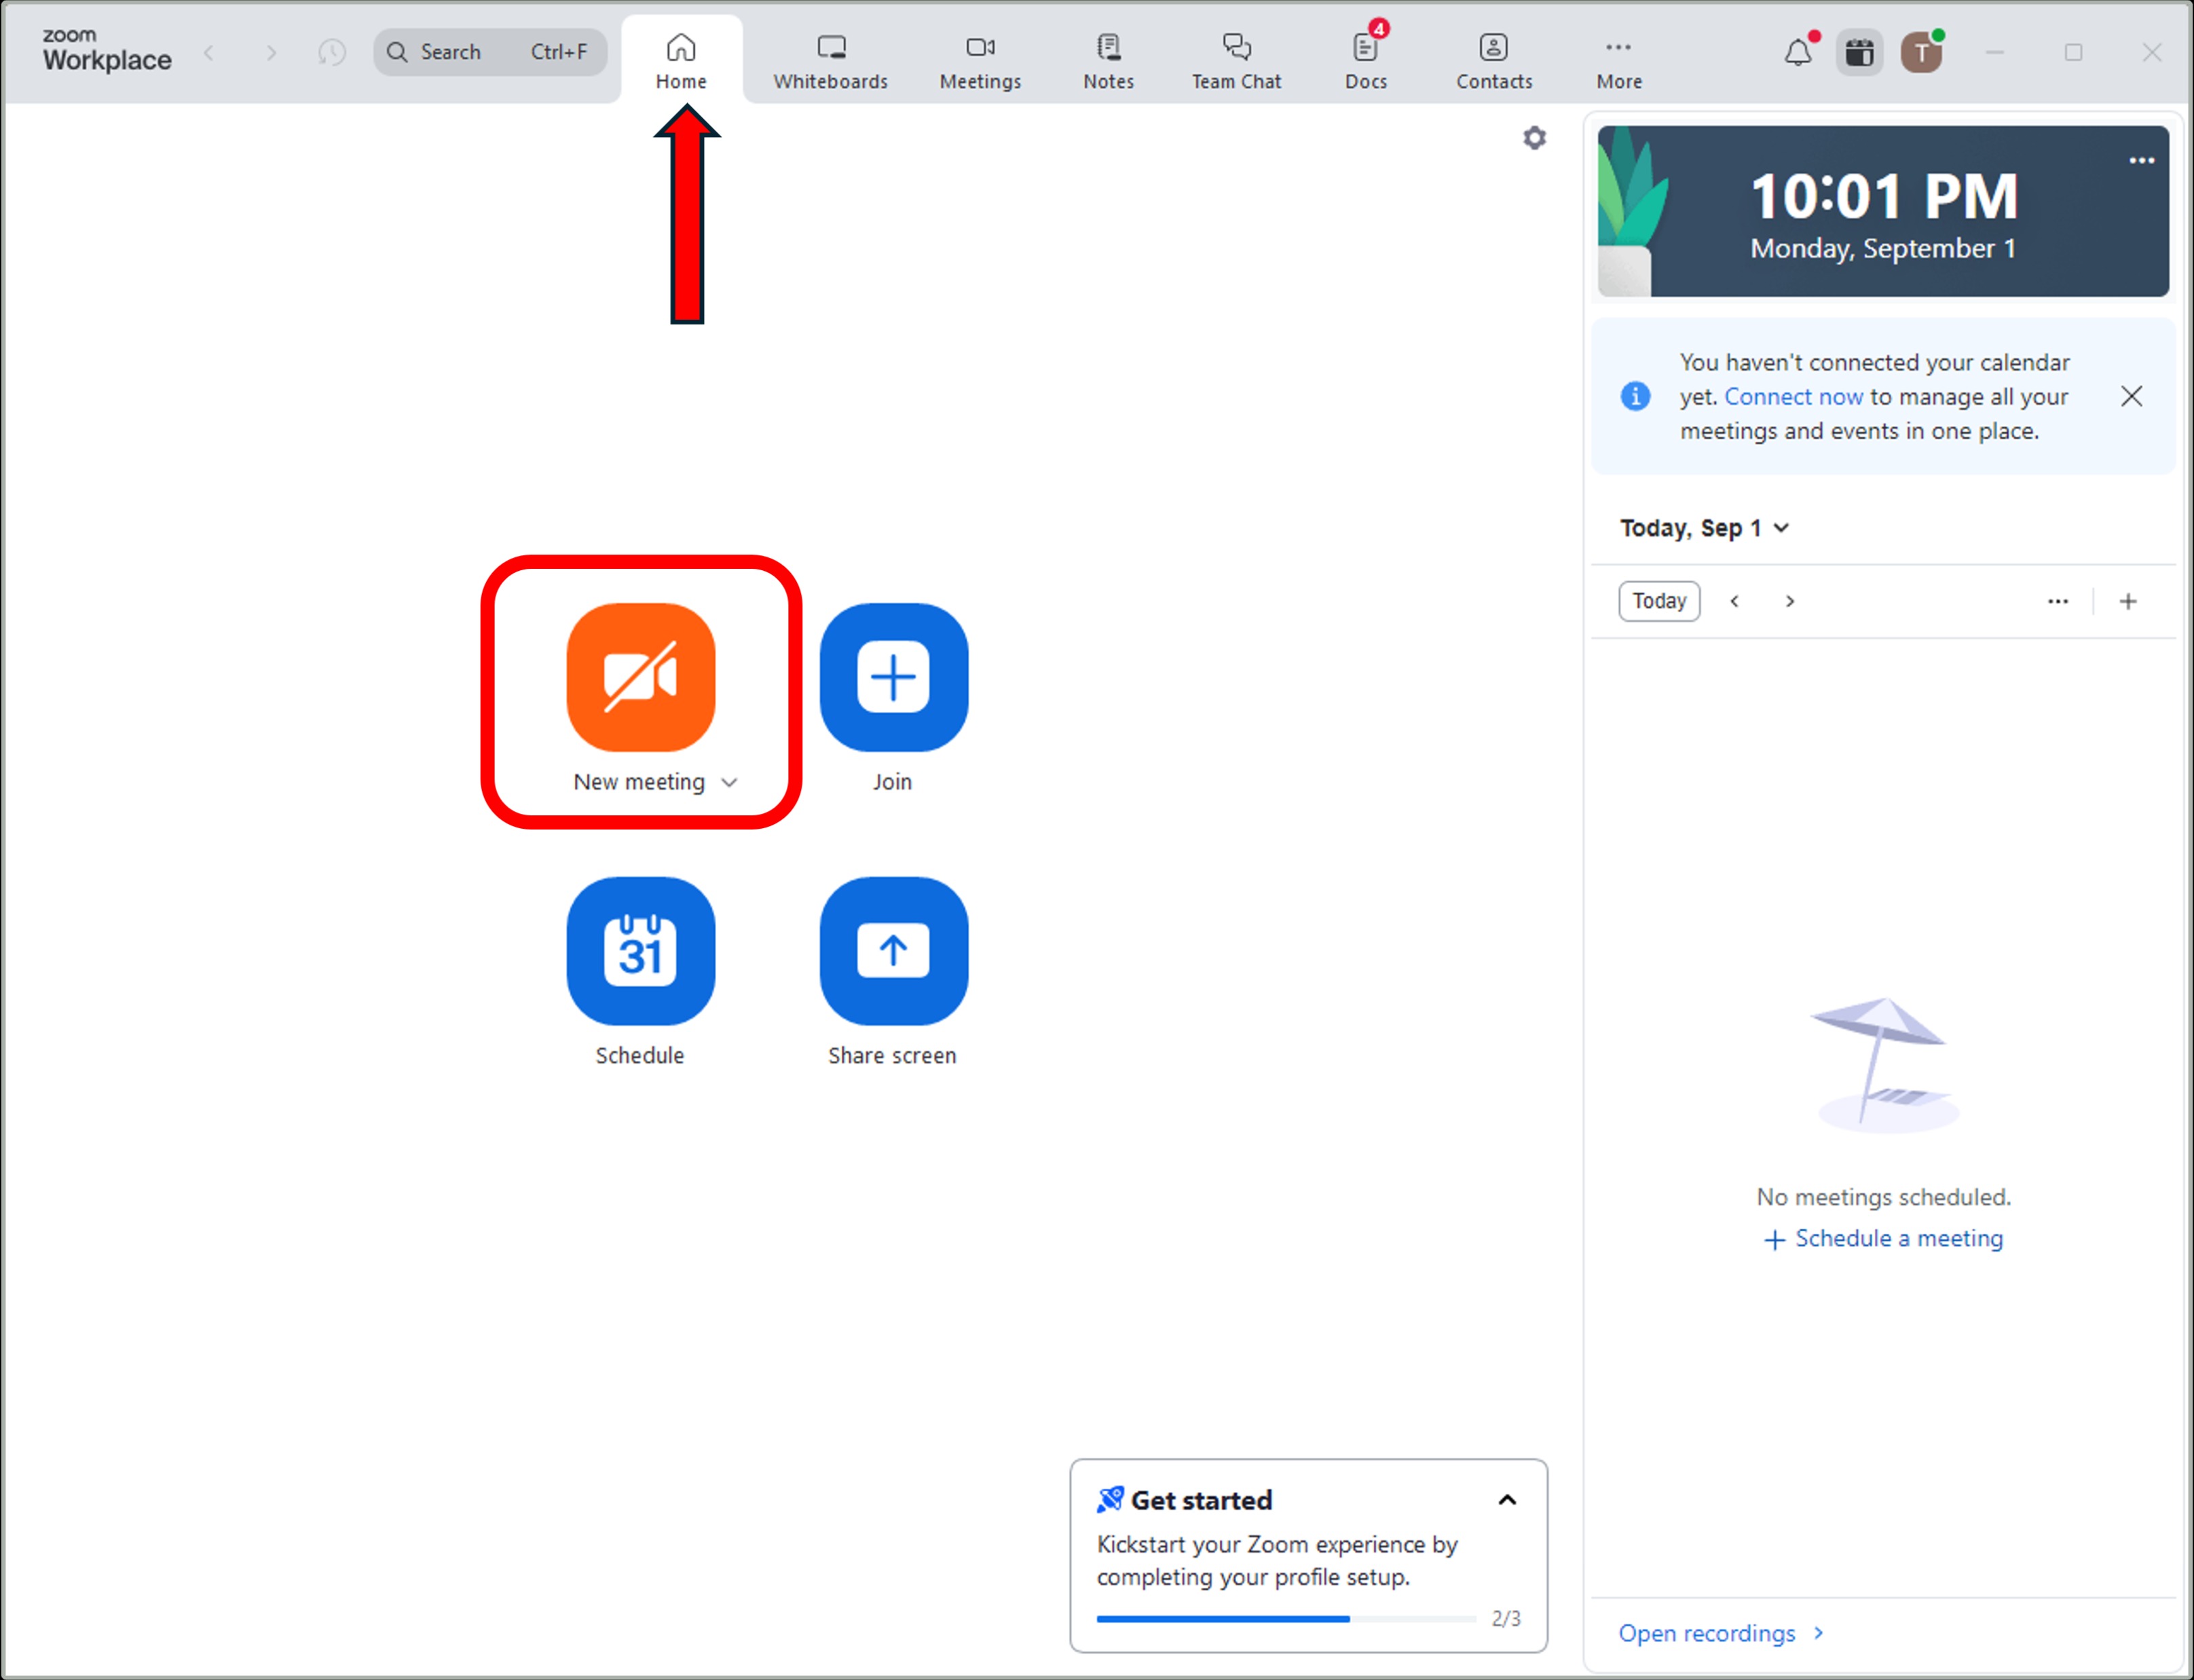Click the calendar icon beside the profile avatar
Viewport: 2194px width, 1680px height.
pyautogui.click(x=1859, y=52)
